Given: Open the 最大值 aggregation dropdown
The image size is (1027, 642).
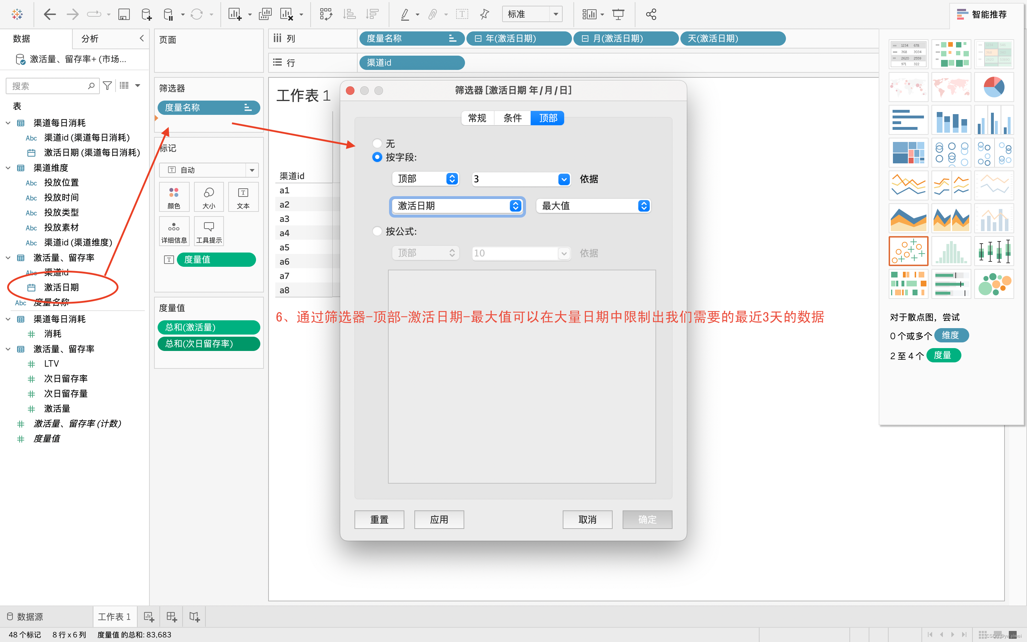Looking at the screenshot, I should coord(593,206).
